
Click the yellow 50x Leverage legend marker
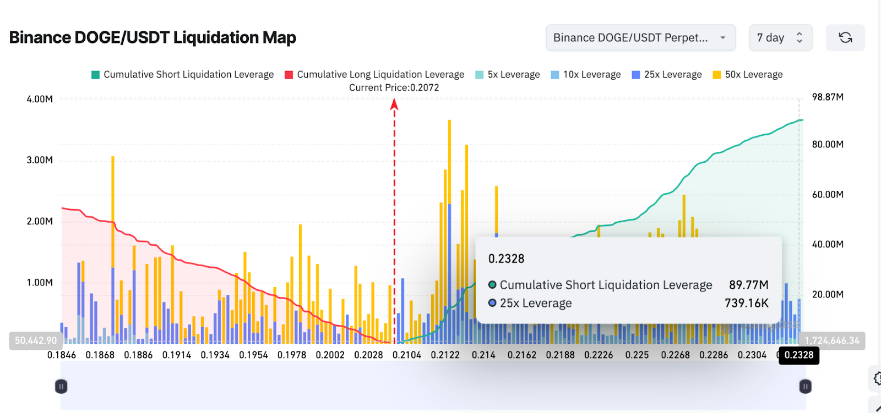pos(716,75)
